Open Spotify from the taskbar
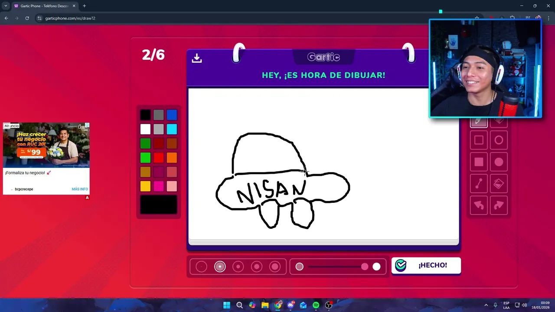This screenshot has height=312, width=555. pyautogui.click(x=316, y=305)
